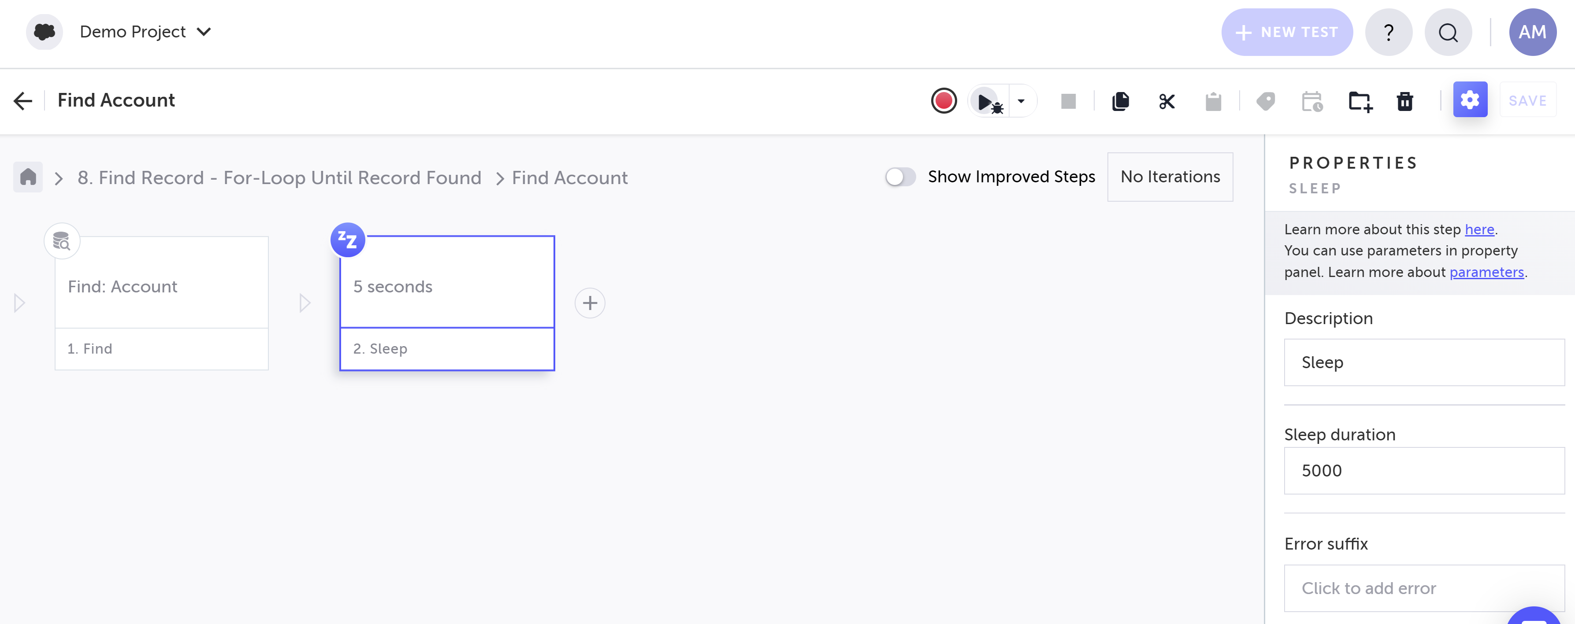Click the add step plus button

(589, 303)
